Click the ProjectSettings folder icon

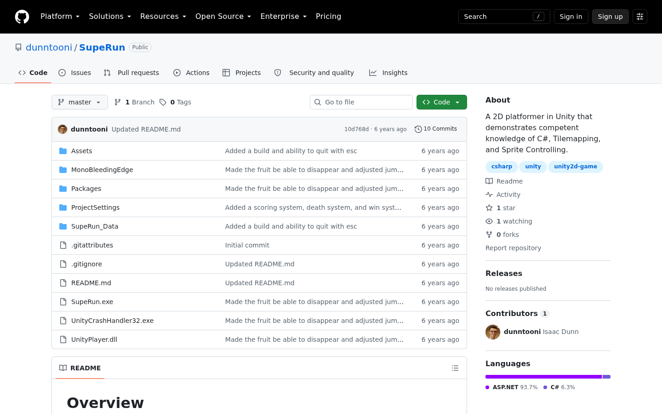coord(63,207)
